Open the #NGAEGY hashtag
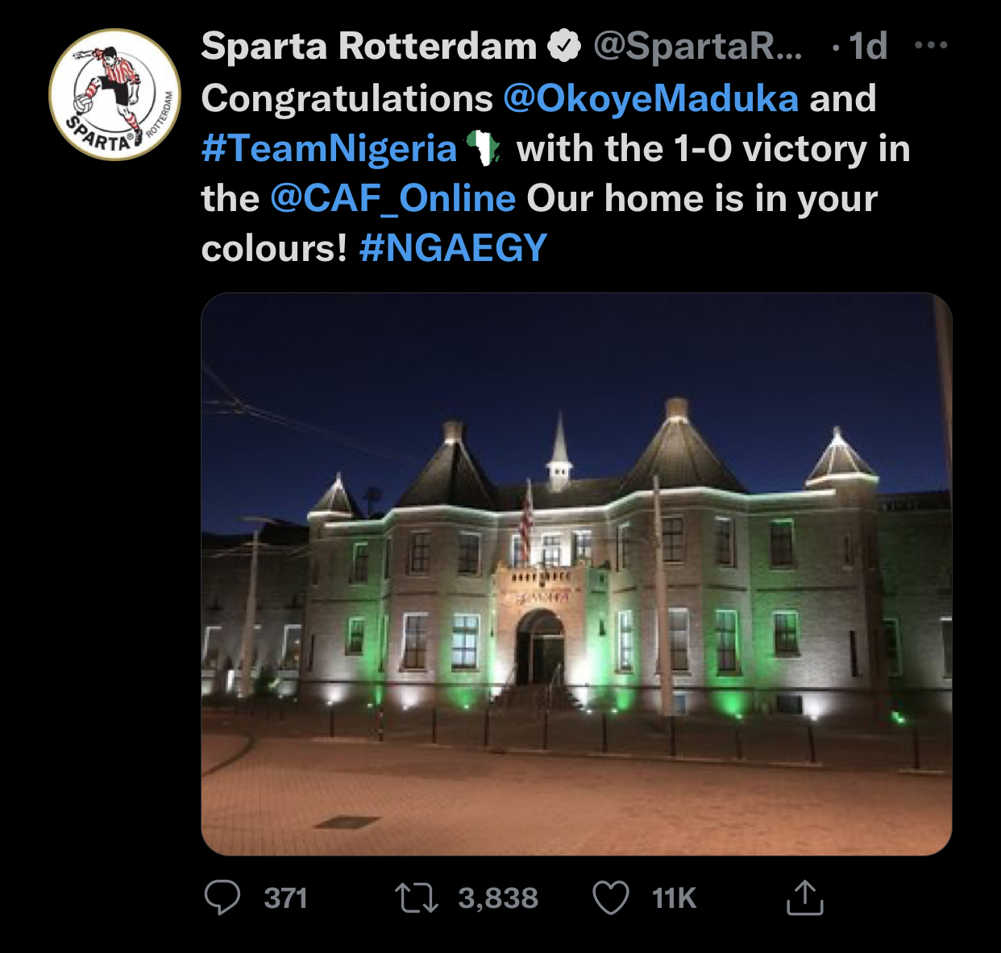Viewport: 1001px width, 953px height. coord(453,248)
